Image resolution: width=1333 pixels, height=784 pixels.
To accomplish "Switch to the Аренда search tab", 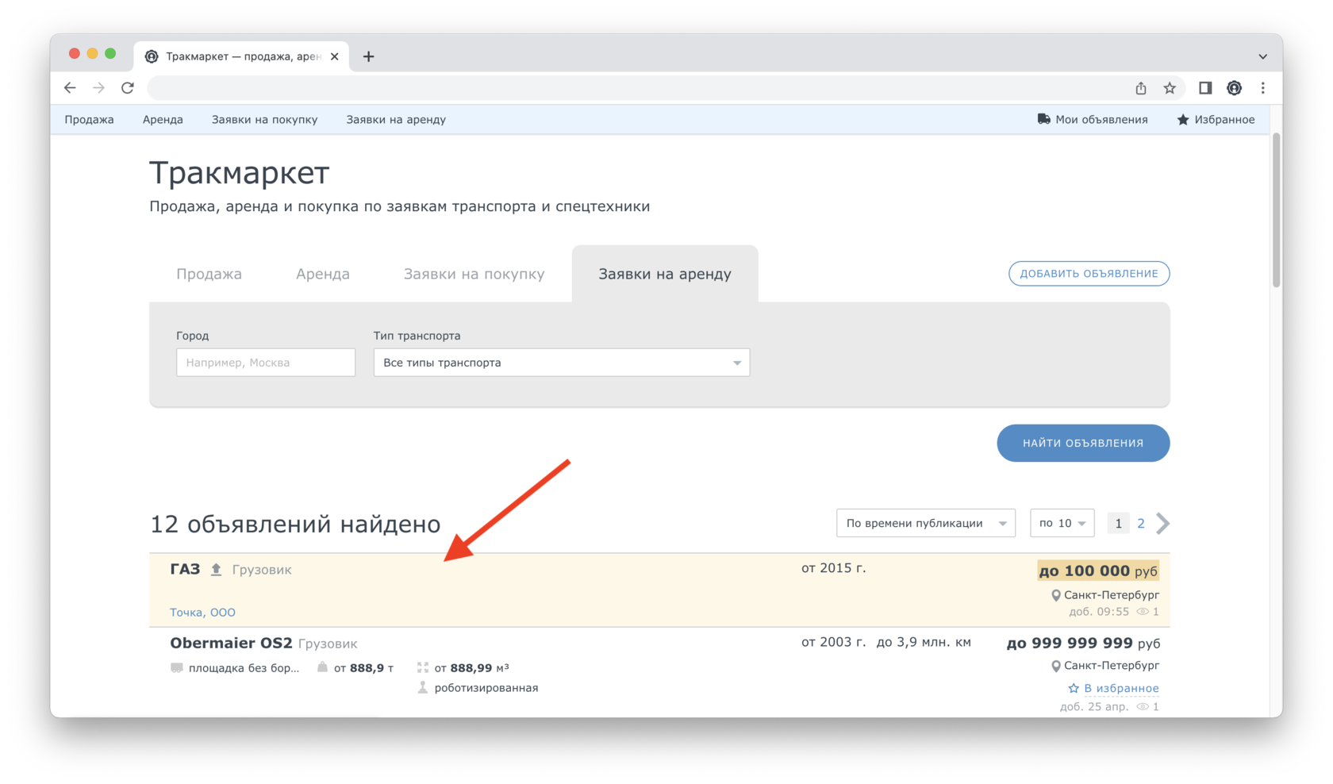I will (x=323, y=274).
